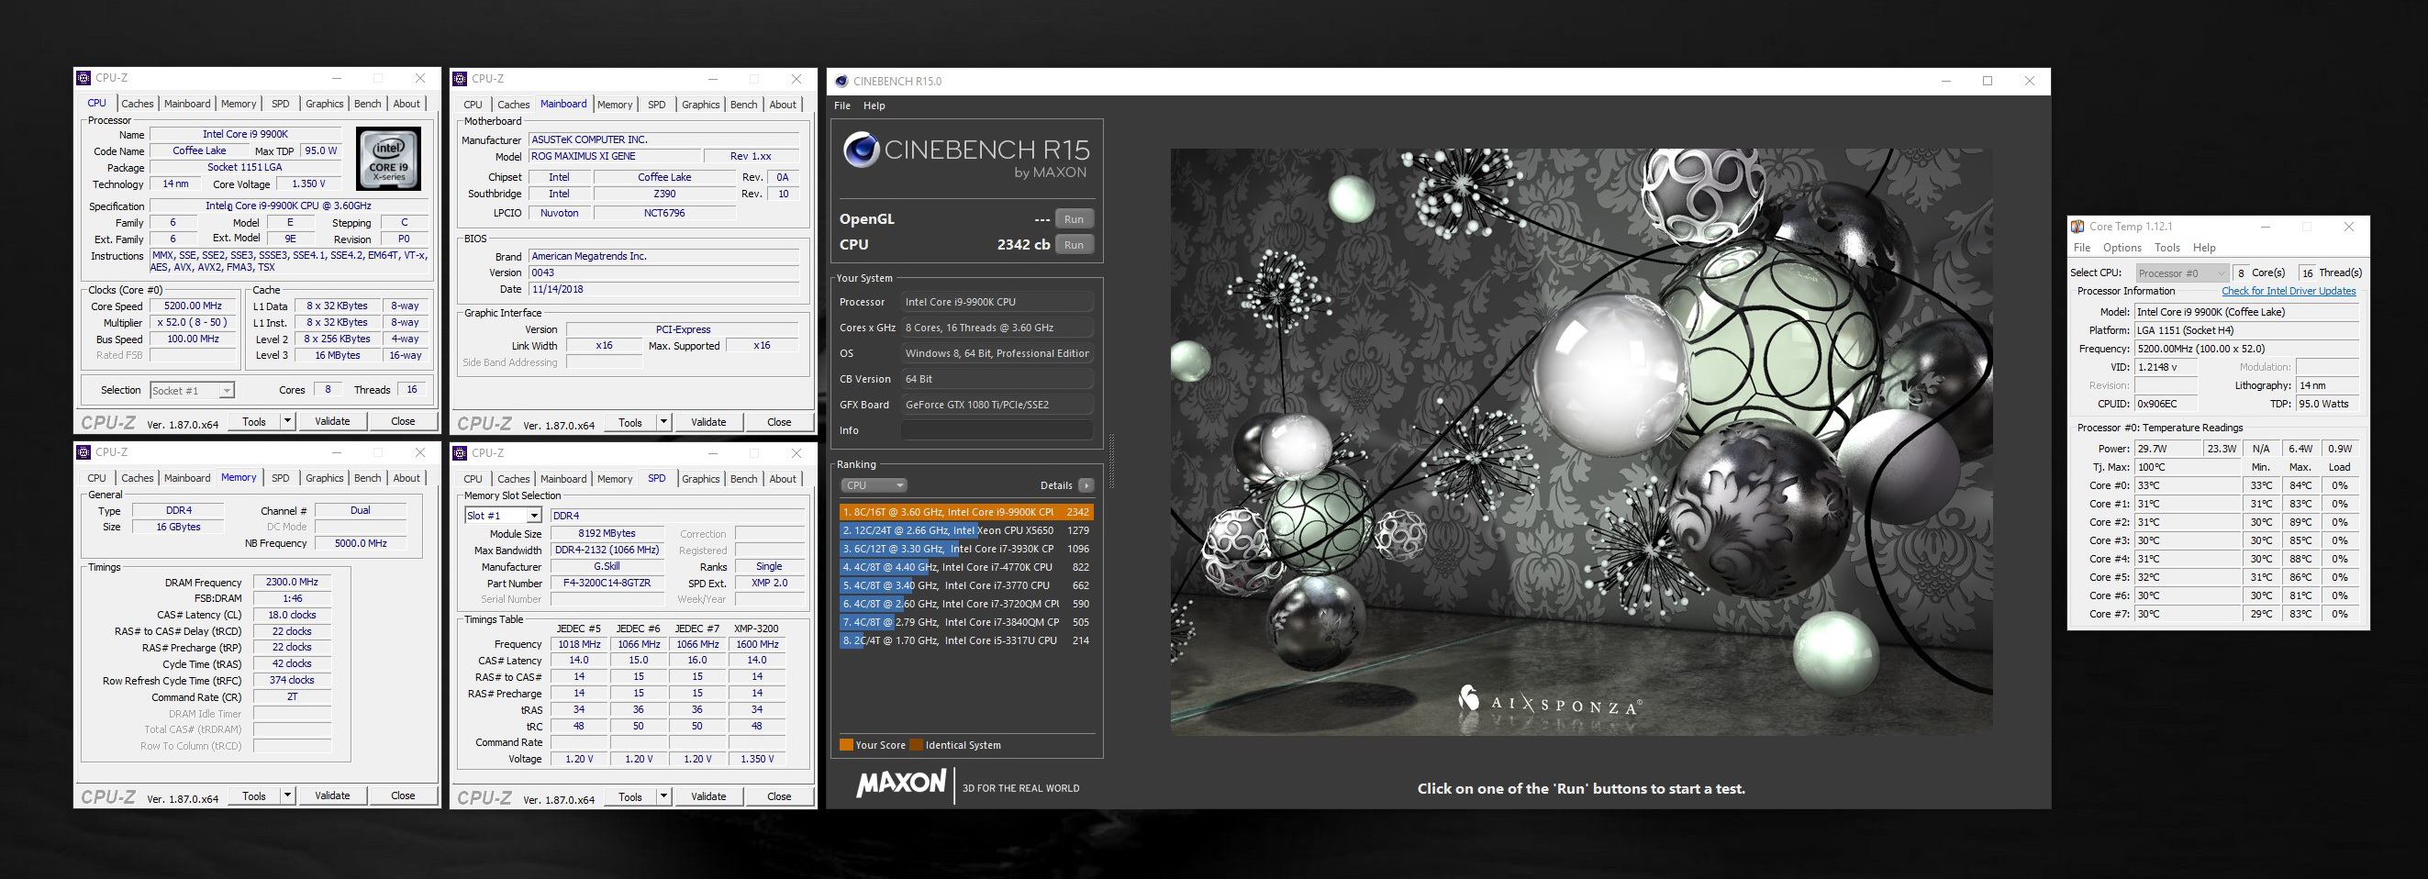Open Core Temp Processor #0 dropdown
This screenshot has width=2428, height=879.
tap(2182, 273)
